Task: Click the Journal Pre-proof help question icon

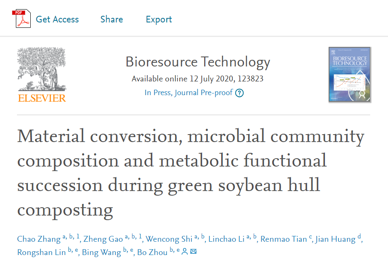Action: pos(239,93)
